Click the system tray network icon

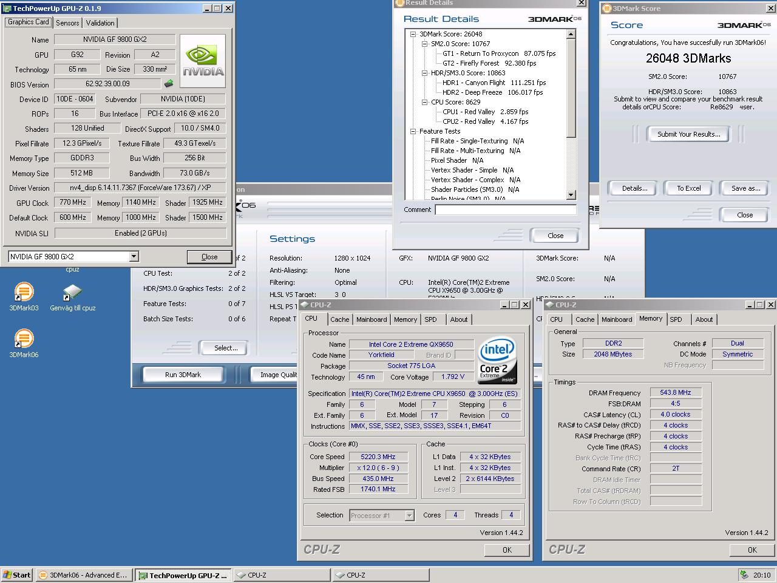(x=744, y=575)
